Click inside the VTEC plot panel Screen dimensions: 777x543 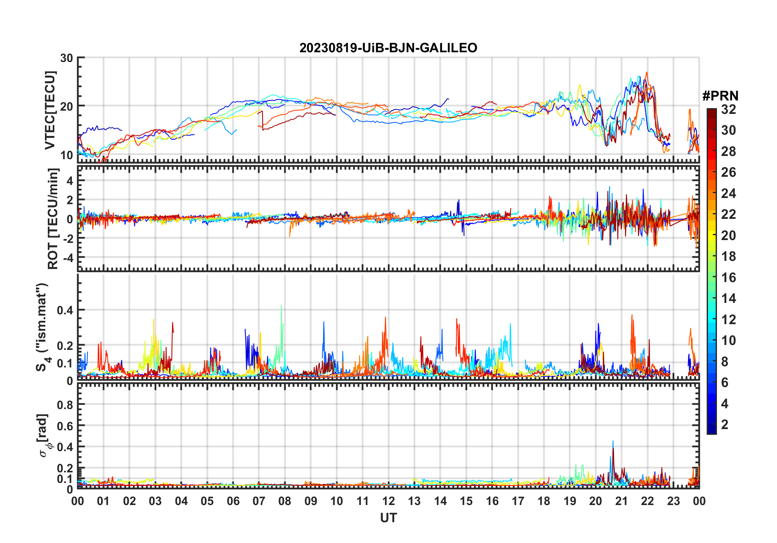388,110
